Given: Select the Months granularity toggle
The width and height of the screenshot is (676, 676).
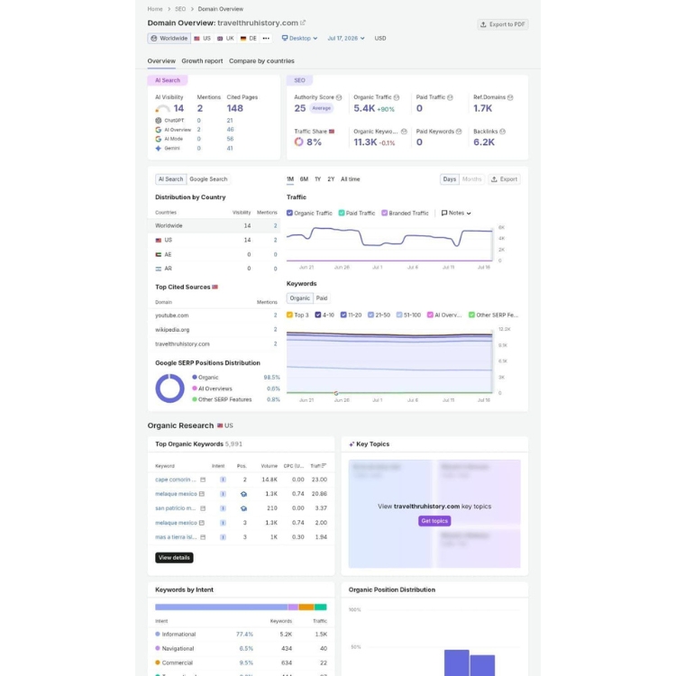Looking at the screenshot, I should pos(471,179).
